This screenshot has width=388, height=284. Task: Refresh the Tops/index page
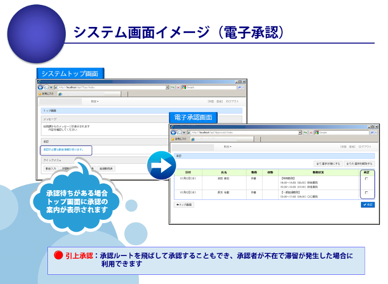172,87
